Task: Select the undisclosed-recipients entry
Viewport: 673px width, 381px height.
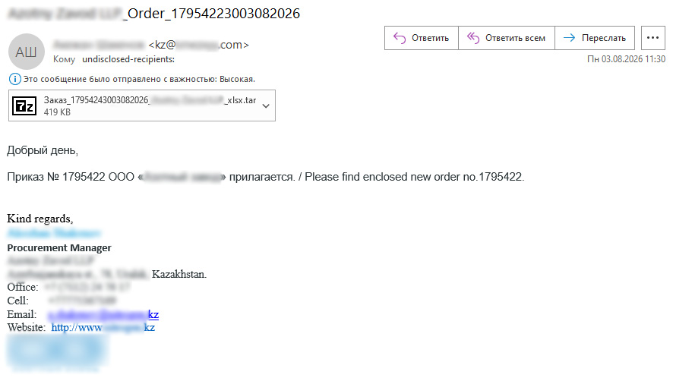Action: coord(128,59)
